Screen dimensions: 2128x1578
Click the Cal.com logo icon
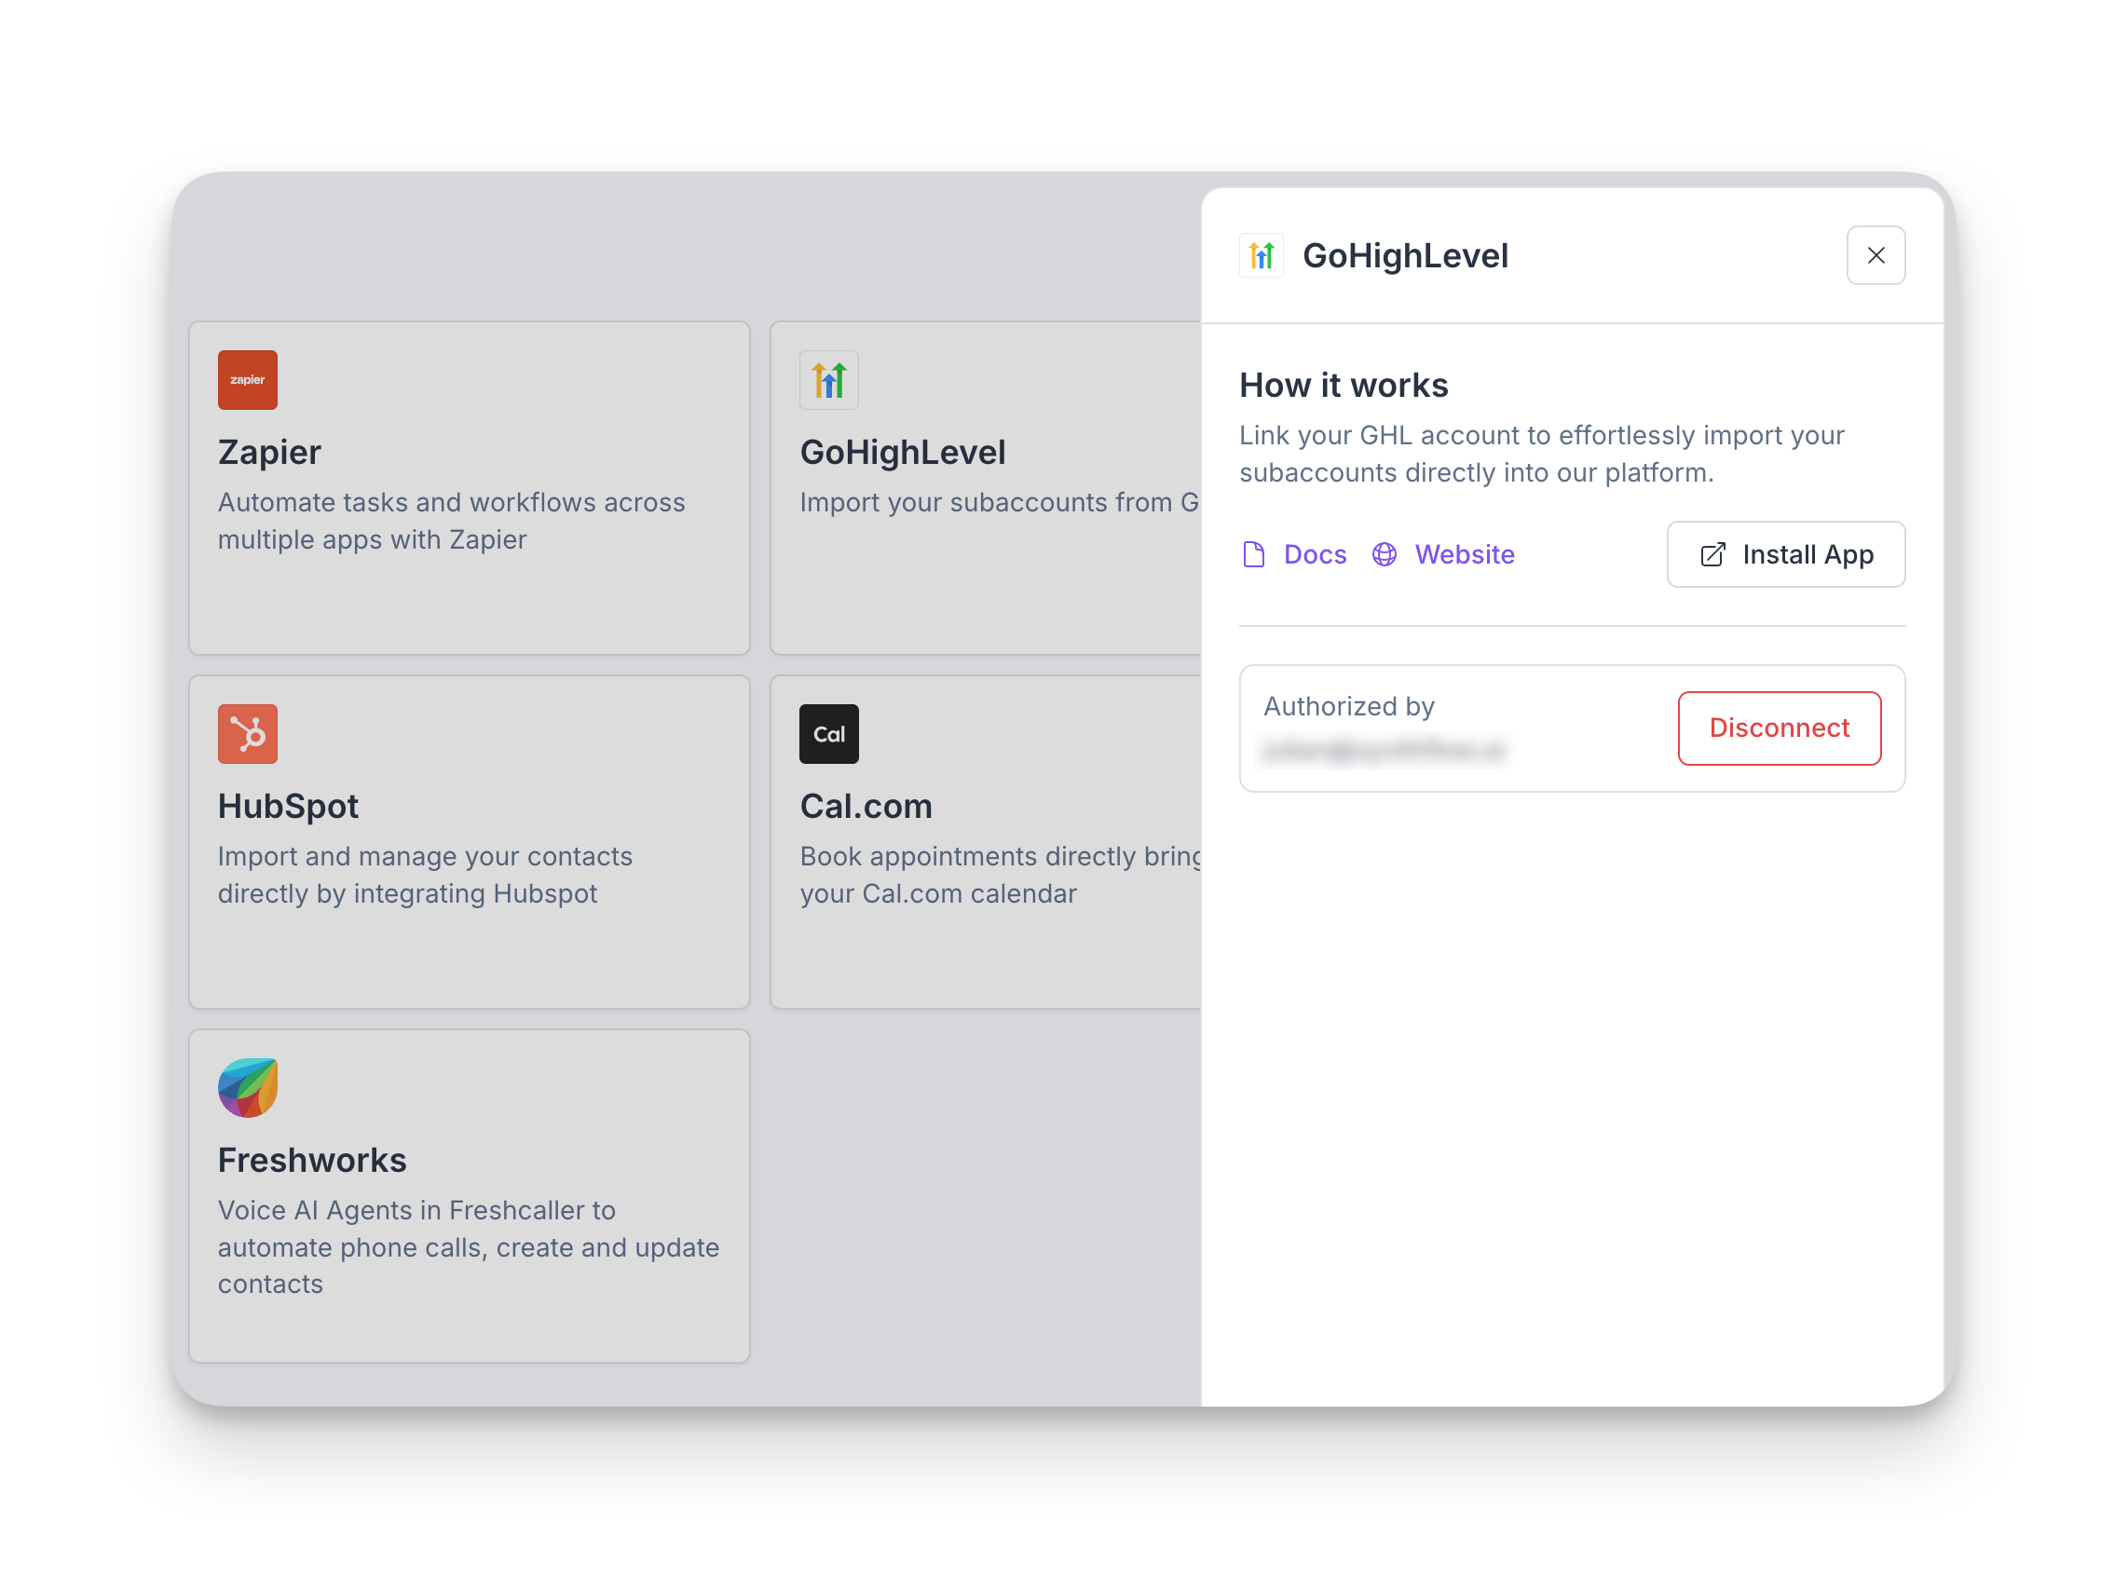(828, 734)
